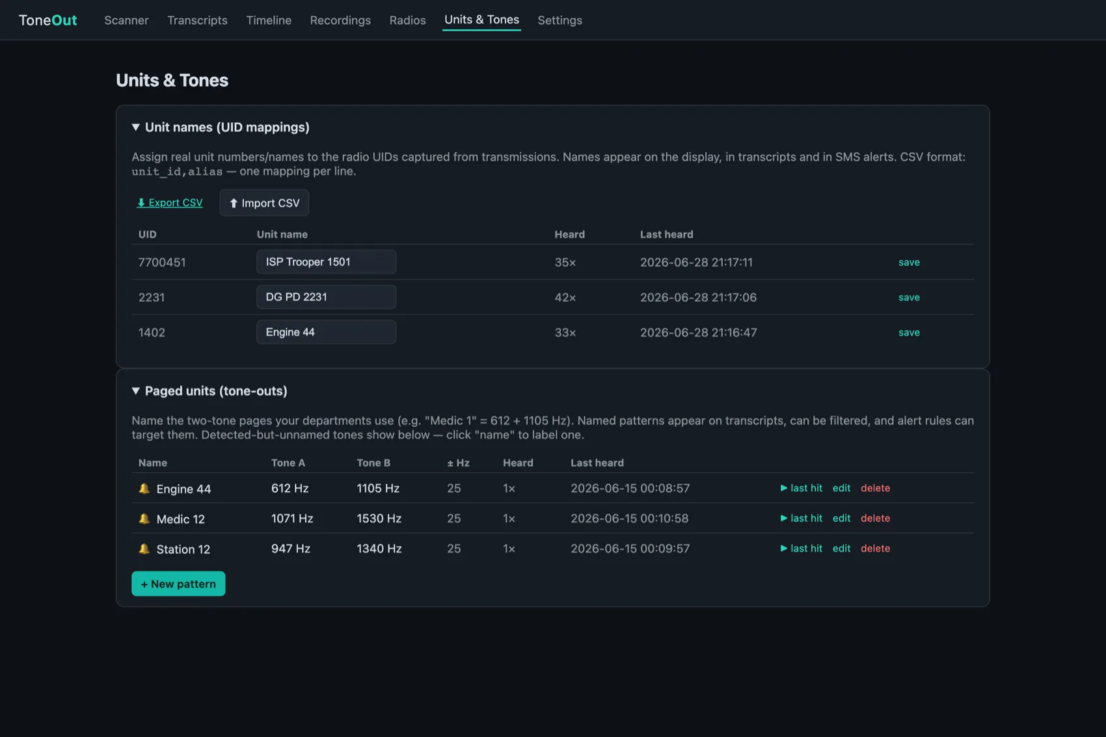Click timestamp 2026-06-28 21:17:06
The width and height of the screenshot is (1106, 737).
click(698, 297)
